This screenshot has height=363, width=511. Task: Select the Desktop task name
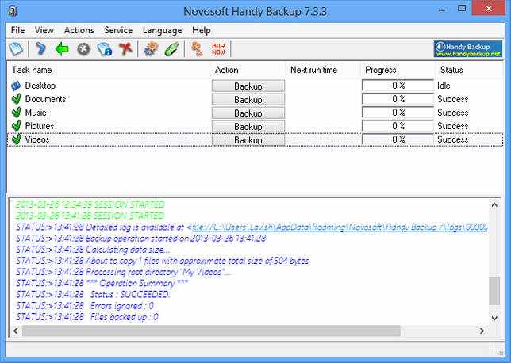[40, 86]
